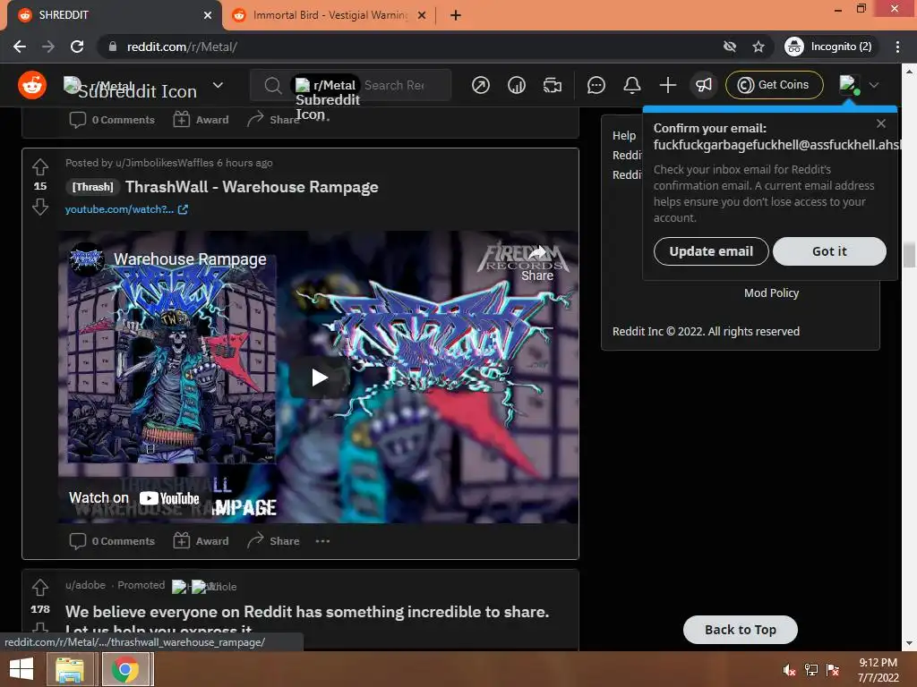
Task: Close the Confirm your email popup
Action: [x=881, y=123]
